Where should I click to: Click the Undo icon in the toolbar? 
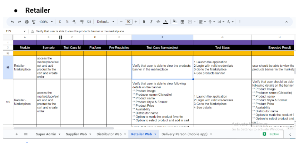click(12, 22)
